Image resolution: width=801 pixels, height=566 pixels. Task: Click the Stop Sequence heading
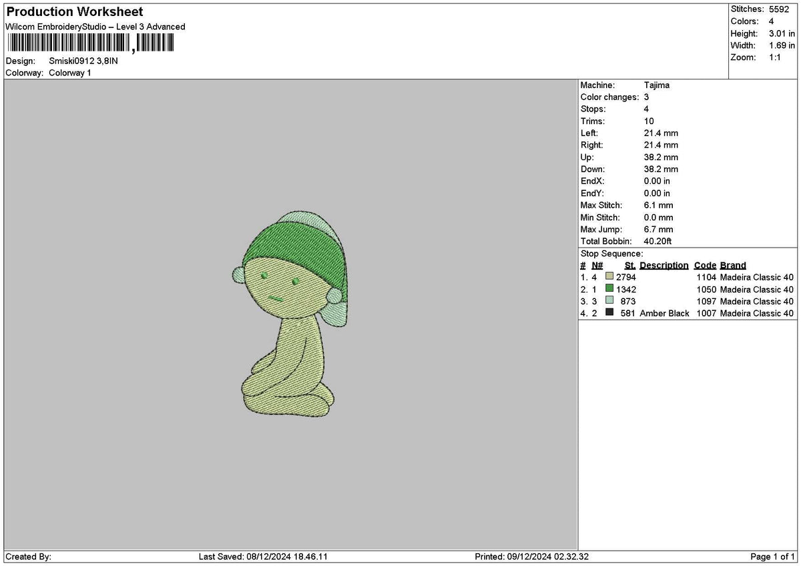click(x=612, y=254)
